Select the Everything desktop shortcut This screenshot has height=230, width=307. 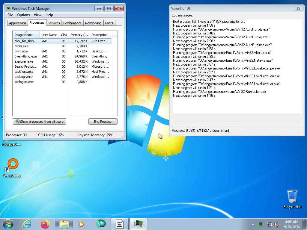(x=12, y=168)
